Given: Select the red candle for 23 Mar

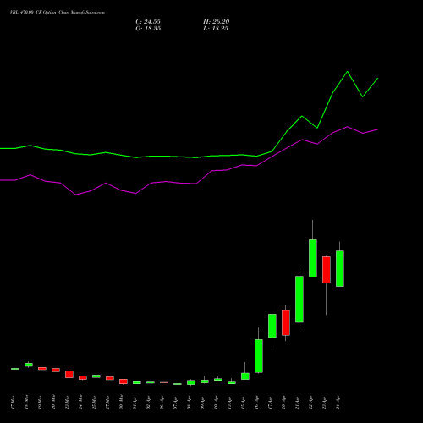Looking at the screenshot, I should [69, 374].
